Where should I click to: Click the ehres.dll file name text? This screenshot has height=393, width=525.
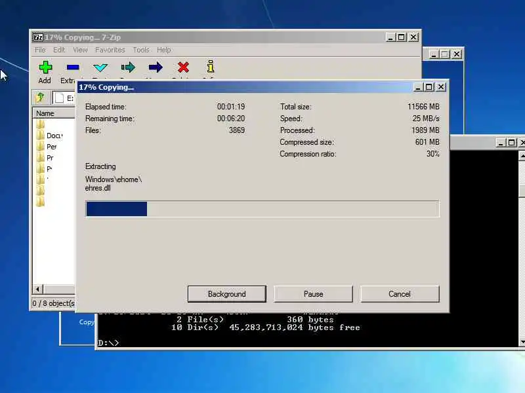pyautogui.click(x=98, y=188)
